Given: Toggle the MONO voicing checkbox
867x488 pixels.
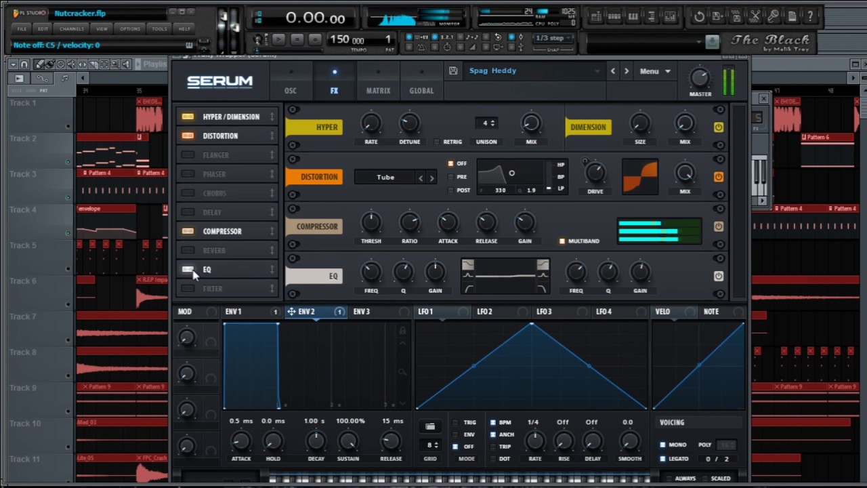Looking at the screenshot, I should 662,445.
